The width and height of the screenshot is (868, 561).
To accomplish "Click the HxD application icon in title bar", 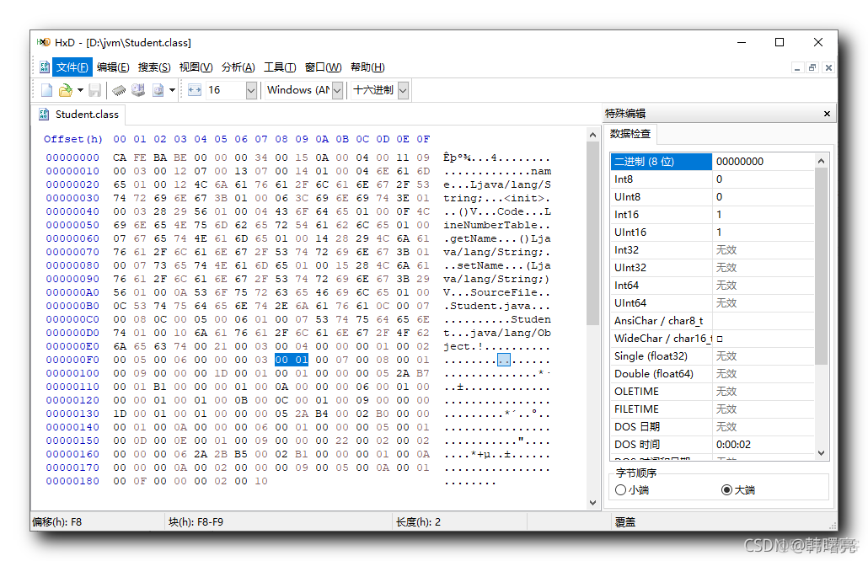I will [43, 43].
